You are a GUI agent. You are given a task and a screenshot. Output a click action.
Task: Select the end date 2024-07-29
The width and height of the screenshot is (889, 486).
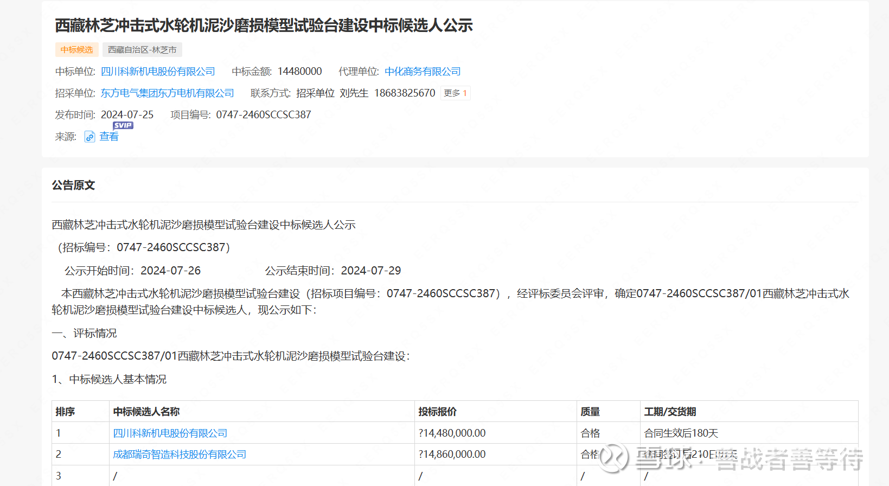[x=371, y=271]
